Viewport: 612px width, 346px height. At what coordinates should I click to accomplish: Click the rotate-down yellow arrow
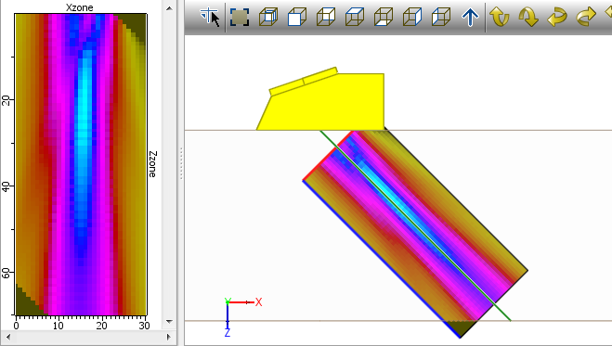[x=528, y=17]
